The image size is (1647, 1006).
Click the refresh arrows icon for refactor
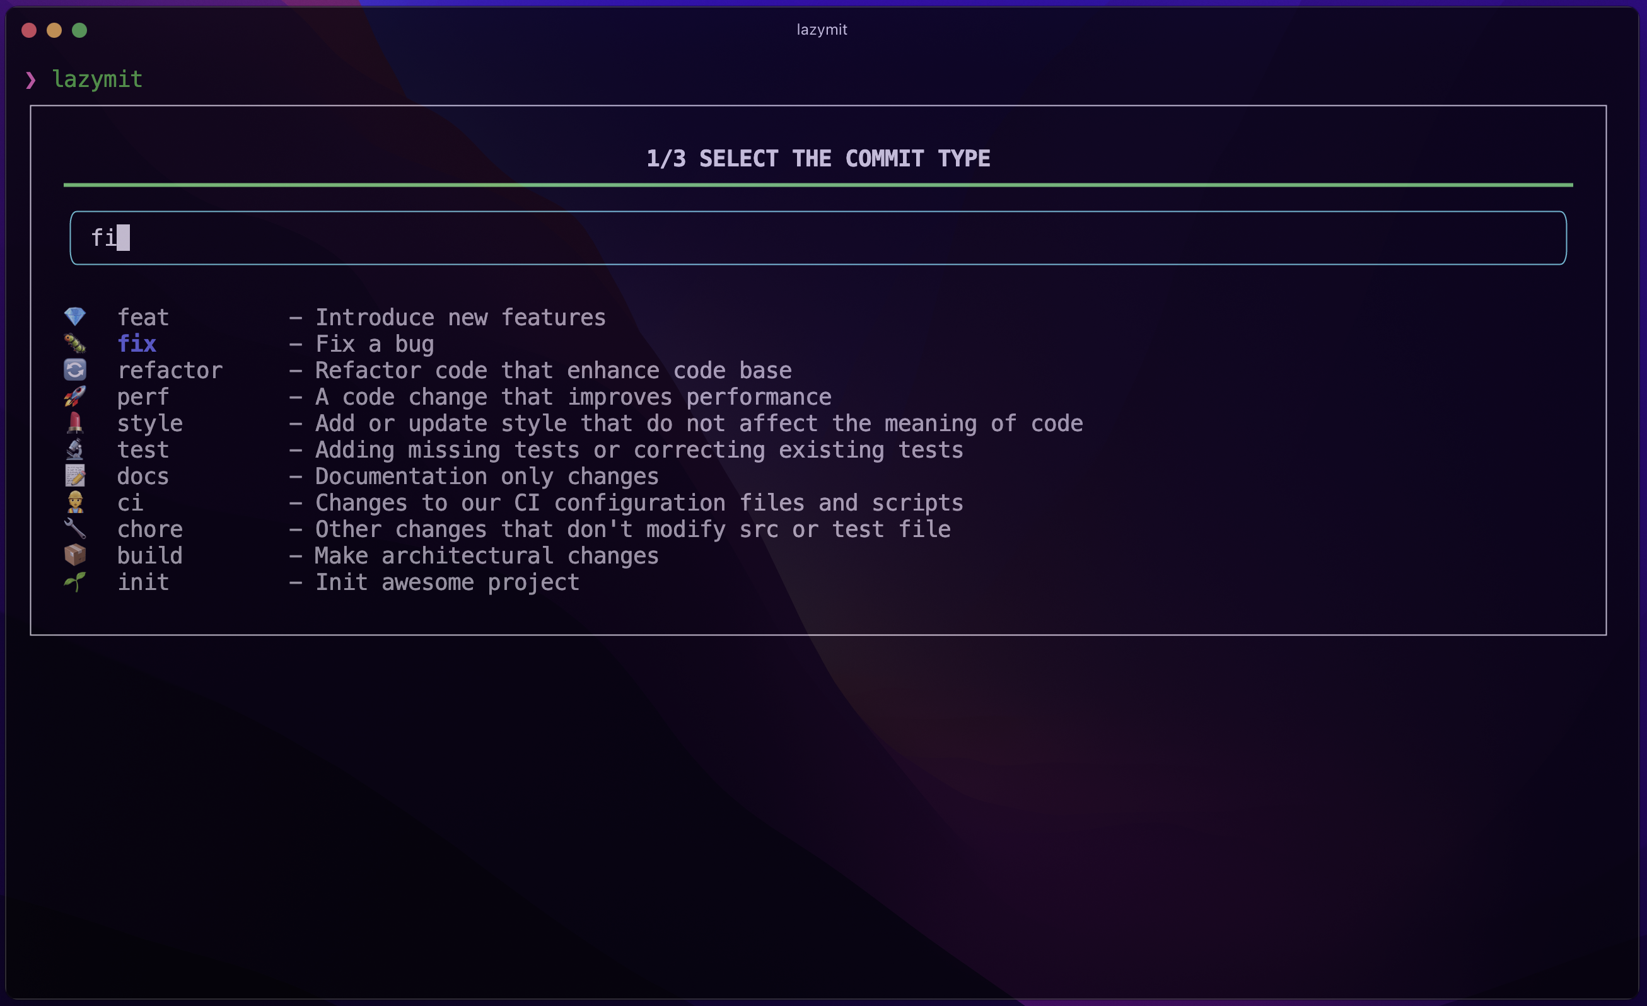[75, 369]
